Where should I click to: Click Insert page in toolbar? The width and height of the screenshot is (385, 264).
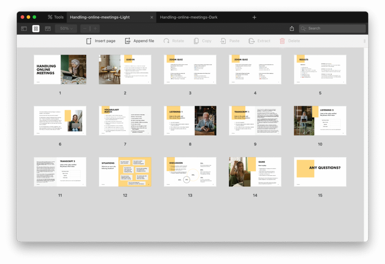point(101,41)
